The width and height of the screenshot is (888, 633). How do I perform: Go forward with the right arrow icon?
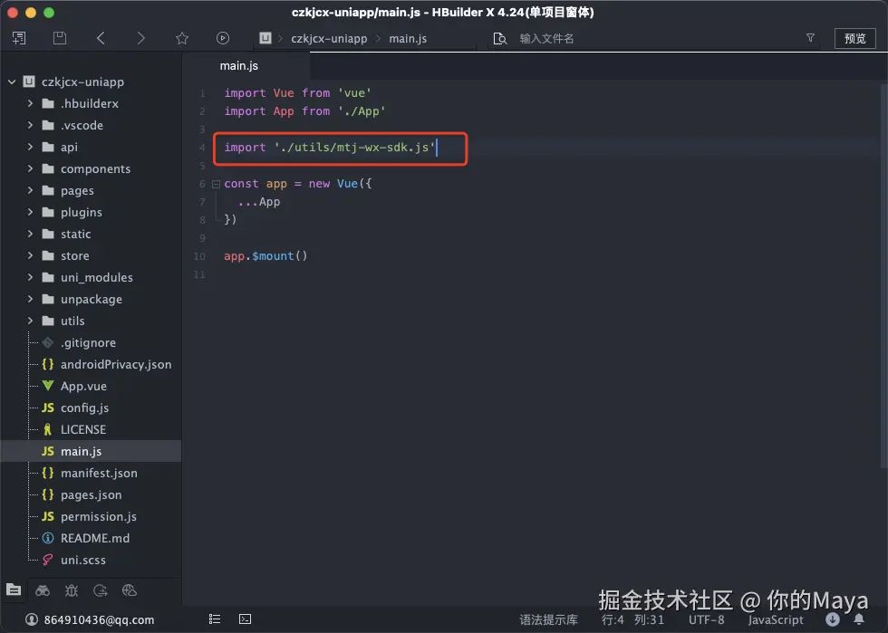pos(141,39)
